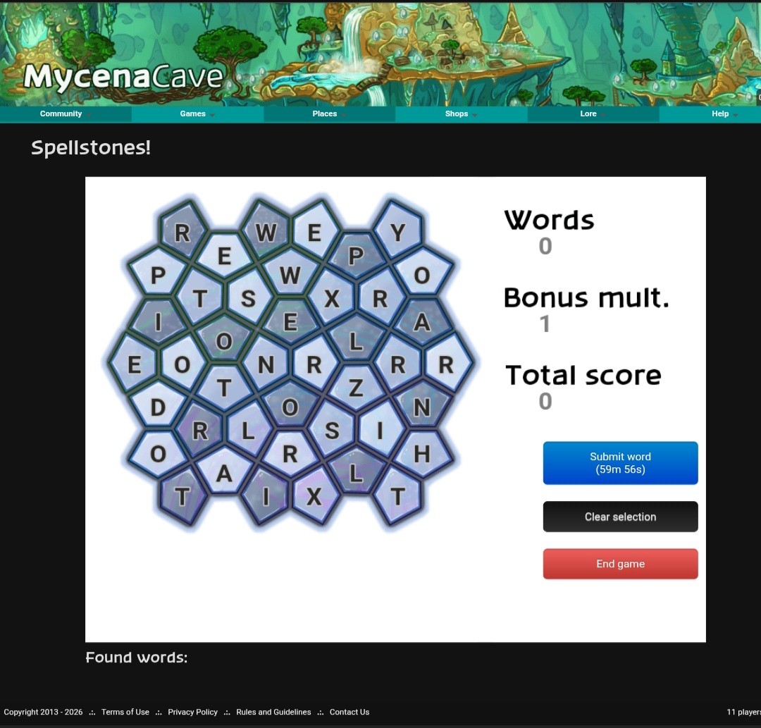Click the Clear selection button

click(620, 517)
